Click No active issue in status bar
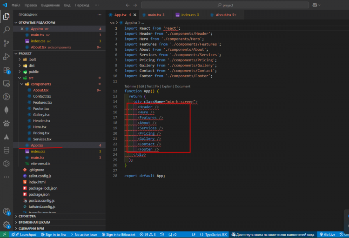 click(x=84, y=234)
